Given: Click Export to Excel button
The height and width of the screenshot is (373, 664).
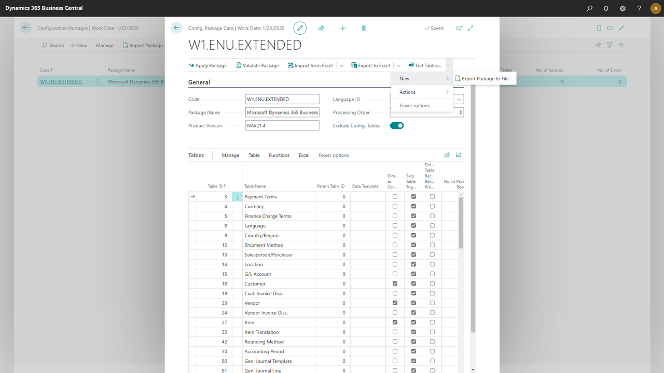Looking at the screenshot, I should click(x=370, y=65).
